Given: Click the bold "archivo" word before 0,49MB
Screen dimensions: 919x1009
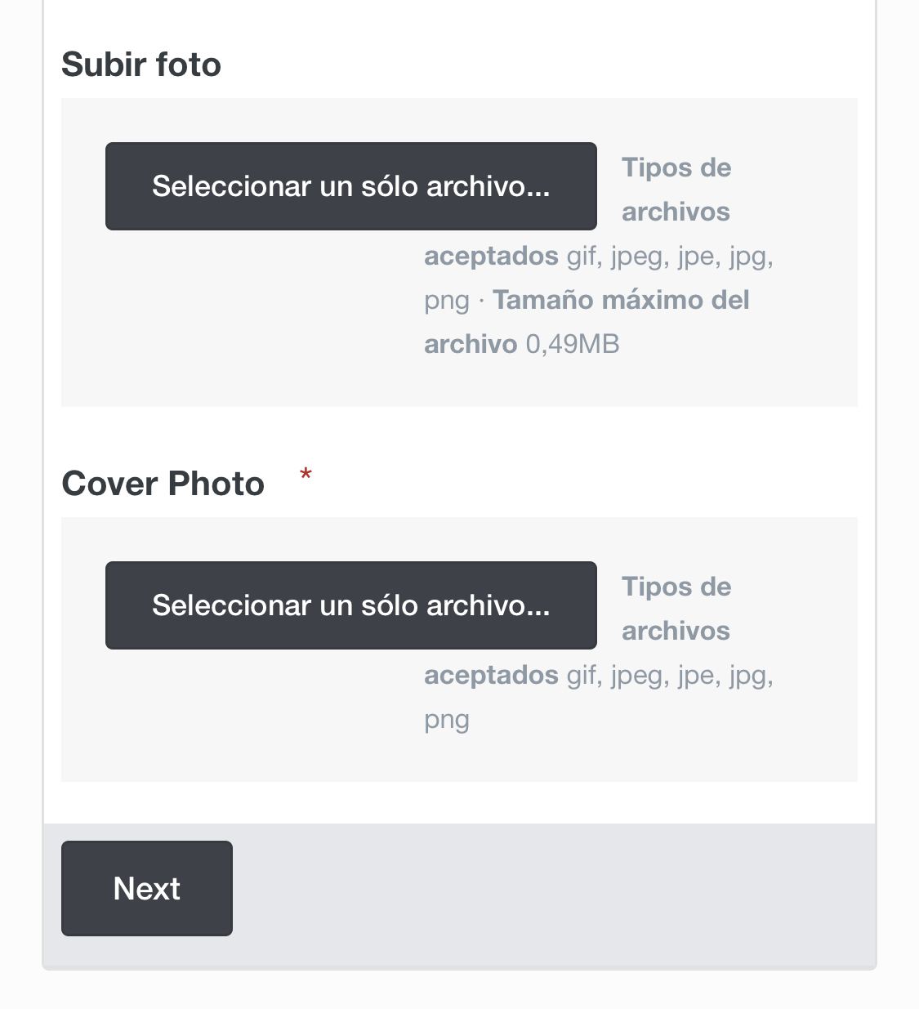Looking at the screenshot, I should pos(471,344).
